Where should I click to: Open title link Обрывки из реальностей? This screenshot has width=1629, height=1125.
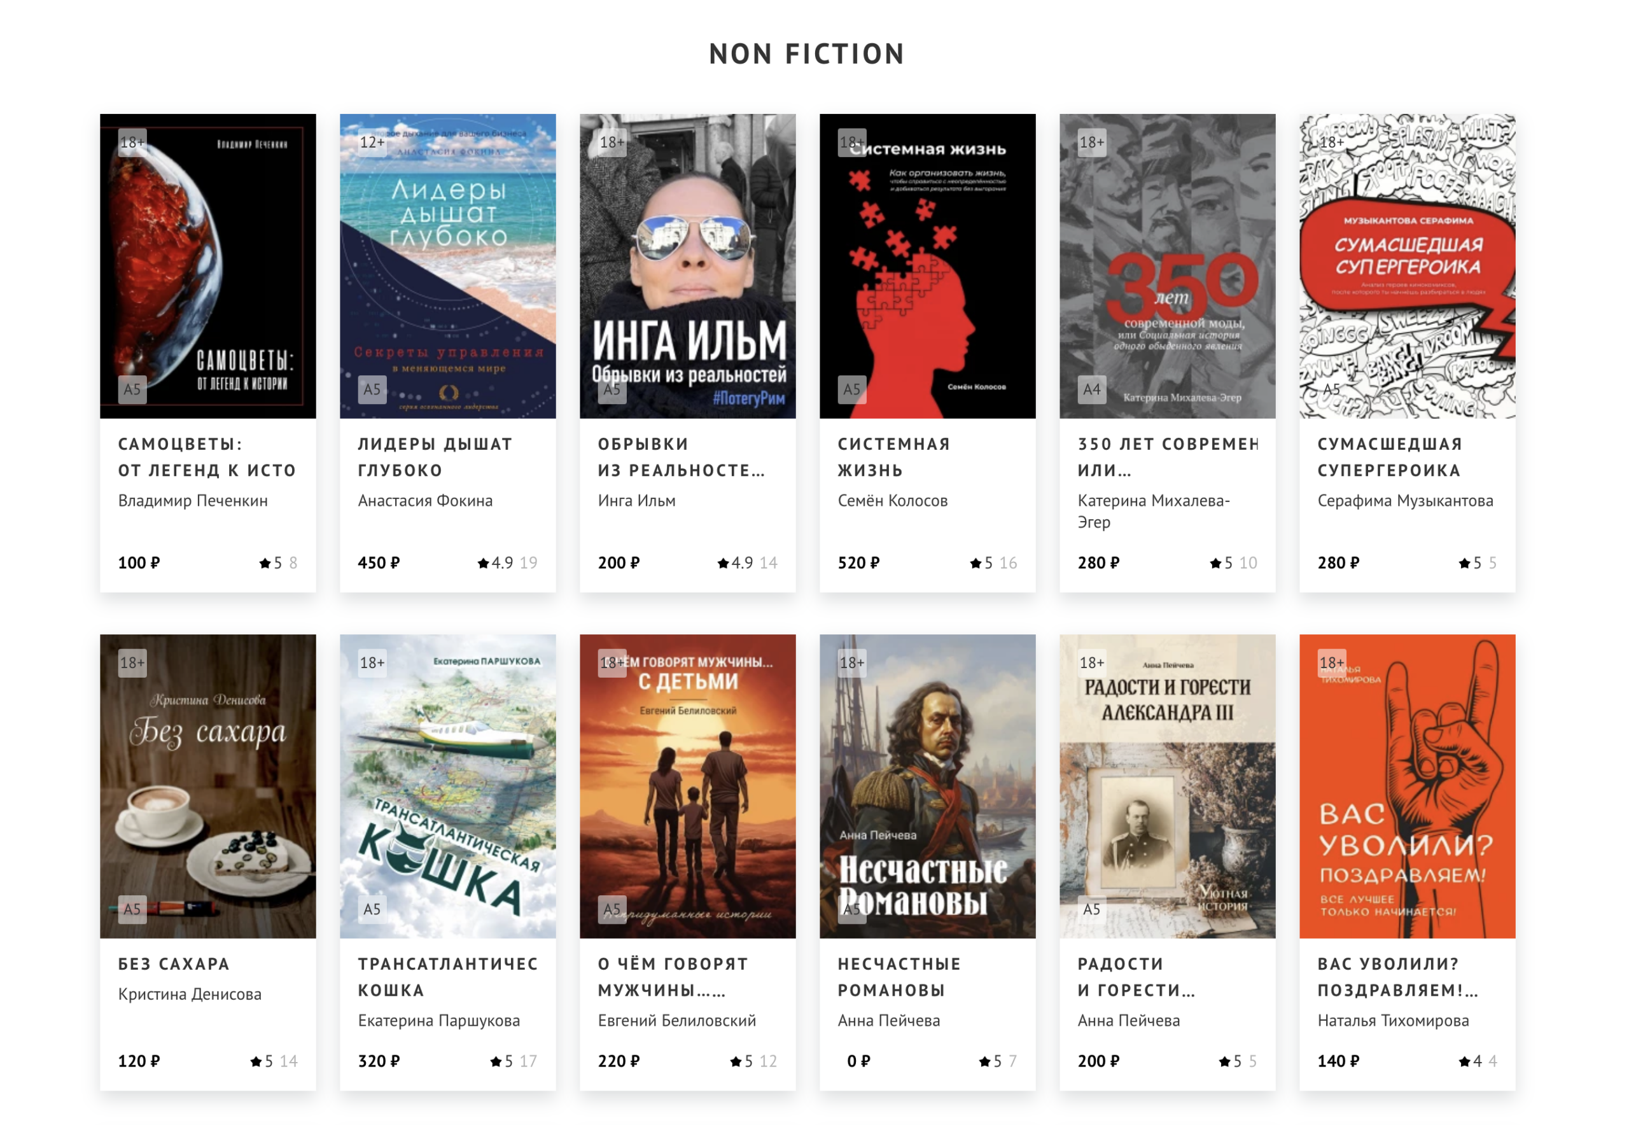tap(682, 458)
